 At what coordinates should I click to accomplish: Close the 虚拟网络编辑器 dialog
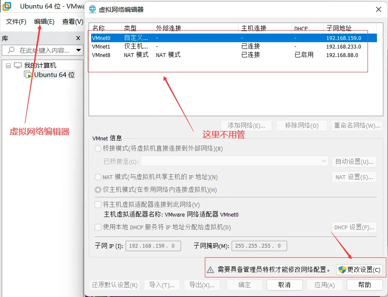point(378,9)
